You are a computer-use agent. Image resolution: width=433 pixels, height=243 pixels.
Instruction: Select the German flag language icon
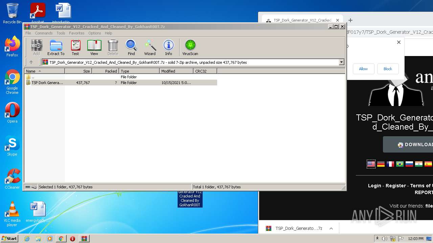tap(381, 164)
